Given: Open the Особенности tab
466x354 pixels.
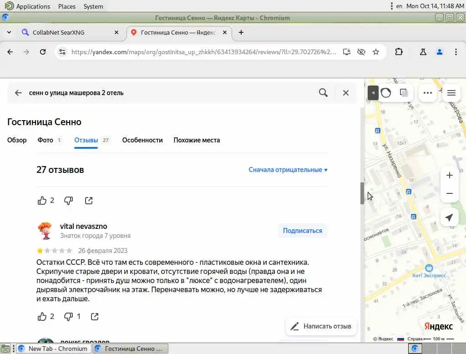Looking at the screenshot, I should click(142, 140).
